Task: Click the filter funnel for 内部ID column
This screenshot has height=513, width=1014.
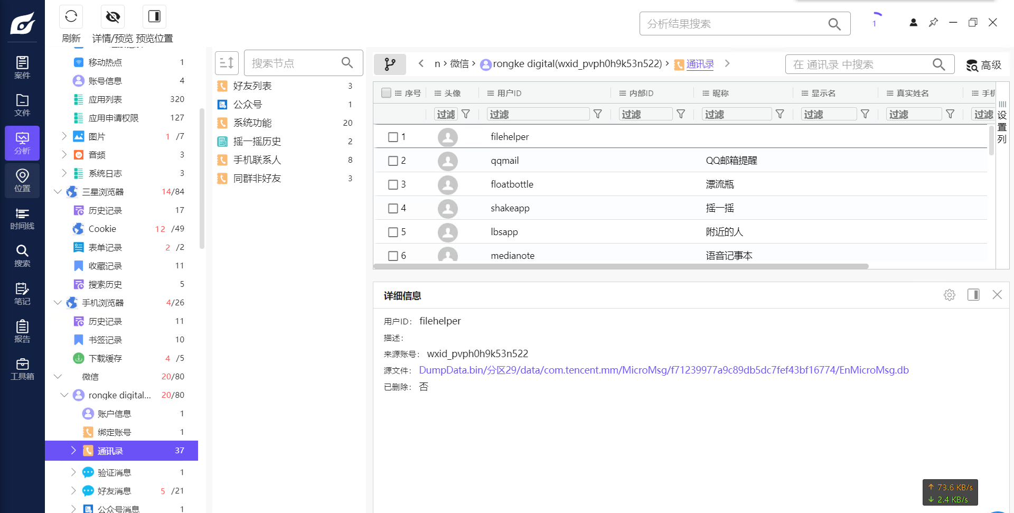Action: (681, 114)
